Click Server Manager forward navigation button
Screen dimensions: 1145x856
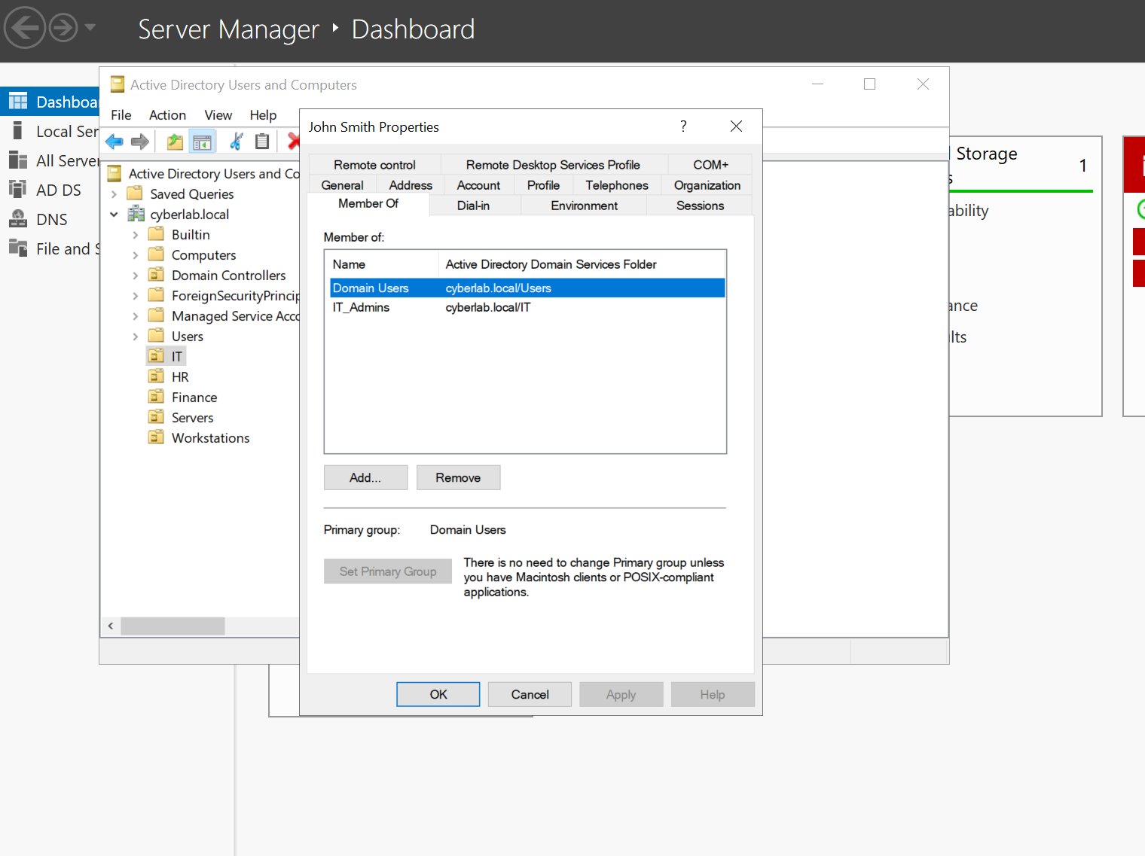point(63,29)
